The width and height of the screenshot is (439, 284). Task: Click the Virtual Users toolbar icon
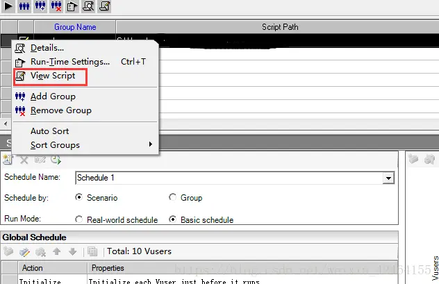(x=24, y=6)
